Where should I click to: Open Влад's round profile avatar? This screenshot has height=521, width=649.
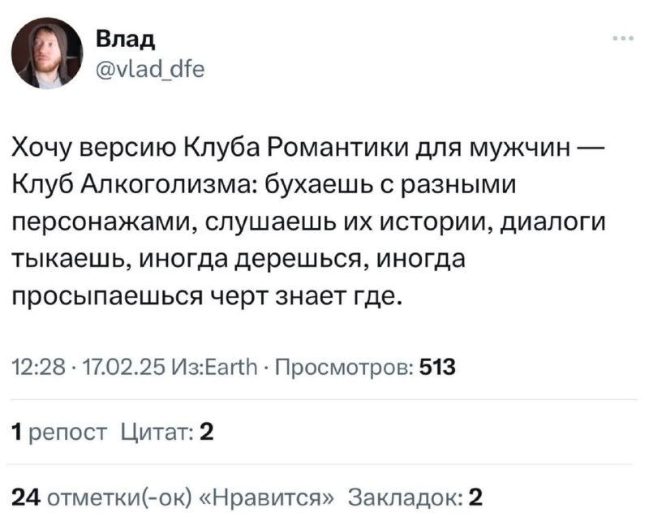coord(47,54)
